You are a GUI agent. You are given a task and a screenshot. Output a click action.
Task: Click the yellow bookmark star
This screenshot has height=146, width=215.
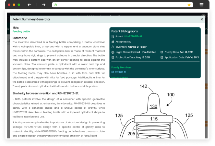pos(189,5)
